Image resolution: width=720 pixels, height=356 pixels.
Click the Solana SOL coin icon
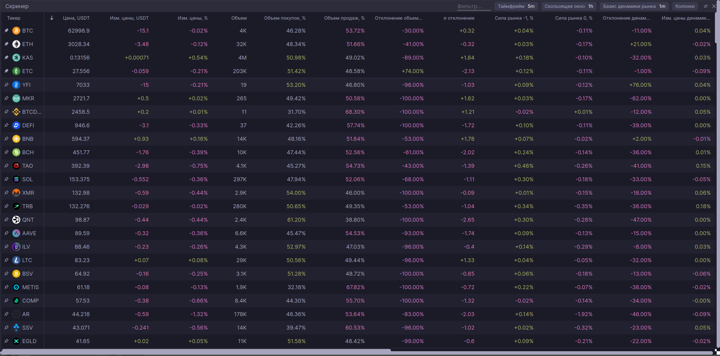pos(16,179)
